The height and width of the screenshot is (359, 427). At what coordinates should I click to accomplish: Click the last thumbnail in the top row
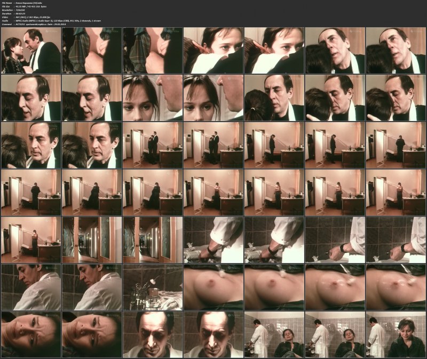point(396,50)
